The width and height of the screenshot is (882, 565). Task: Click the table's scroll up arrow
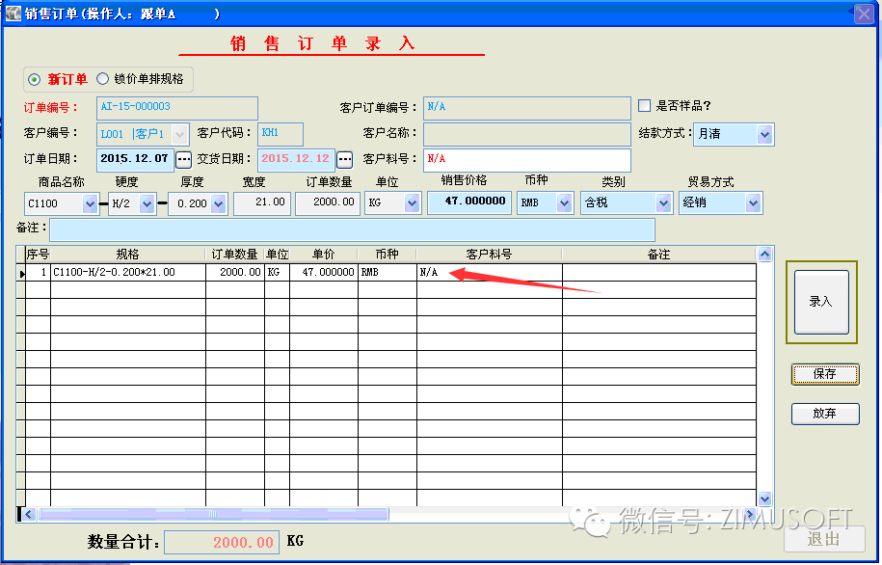764,255
